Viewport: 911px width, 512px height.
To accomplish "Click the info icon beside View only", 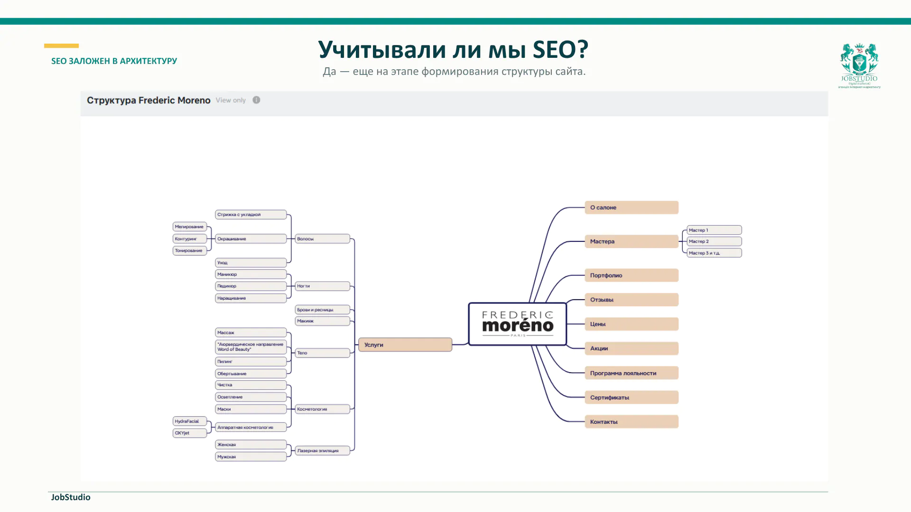I will (x=256, y=100).
